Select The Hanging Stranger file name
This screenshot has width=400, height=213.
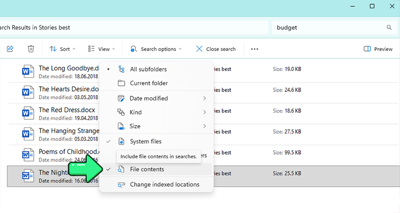coord(69,131)
